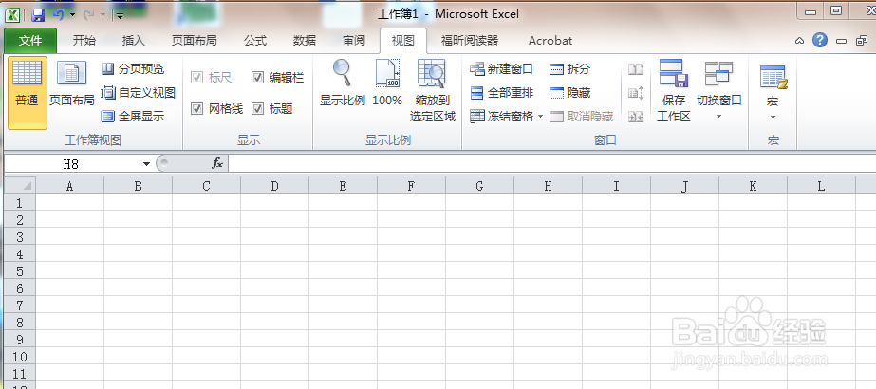The image size is (876, 389).
Task: Reset zoom to 100%
Action: 387,83
